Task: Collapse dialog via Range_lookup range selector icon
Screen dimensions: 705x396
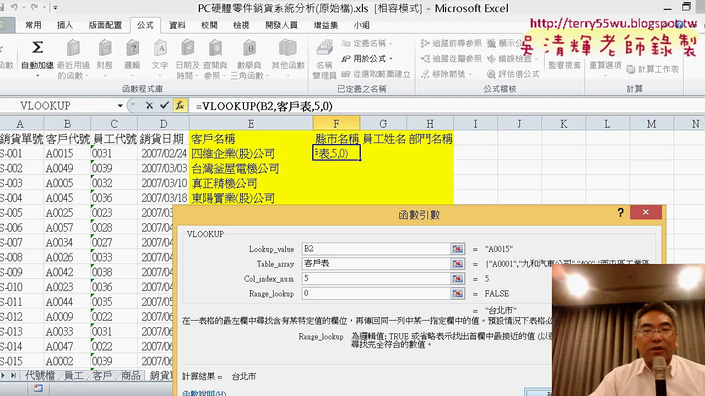Action: [x=458, y=294]
